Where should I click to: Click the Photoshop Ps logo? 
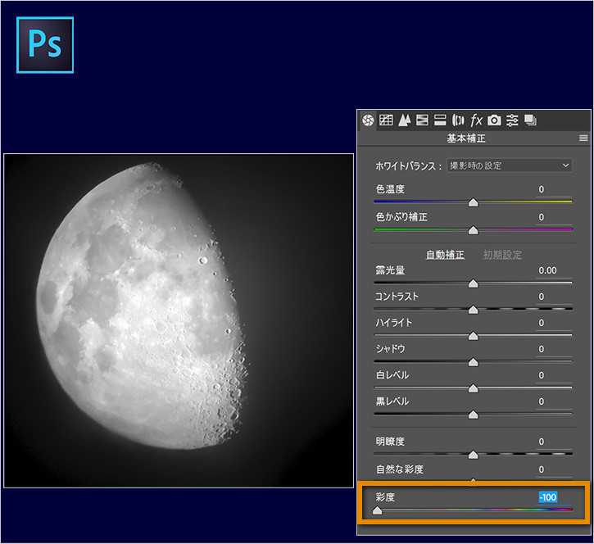45,45
